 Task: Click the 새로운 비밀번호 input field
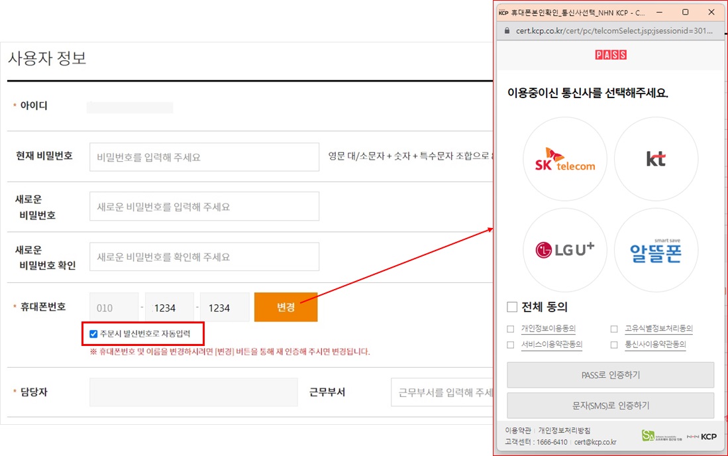204,206
